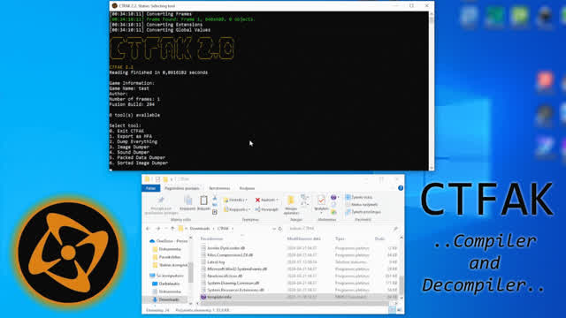Open the Rodymas ribbon tab
Screen dimensions: 566x318
(248, 188)
